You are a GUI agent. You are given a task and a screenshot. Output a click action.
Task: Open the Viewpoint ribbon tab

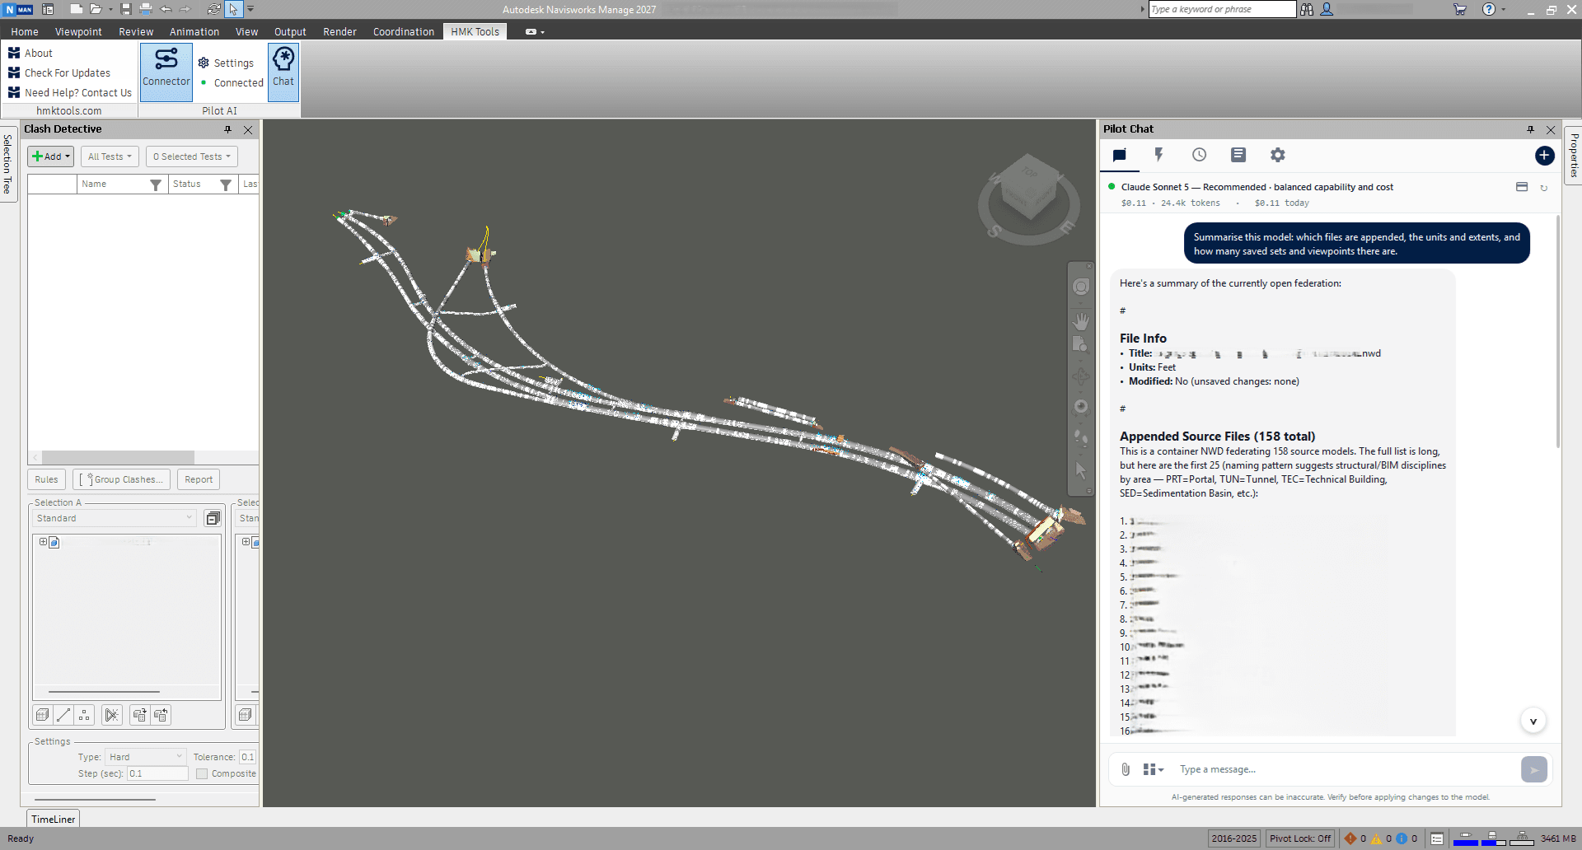click(78, 31)
